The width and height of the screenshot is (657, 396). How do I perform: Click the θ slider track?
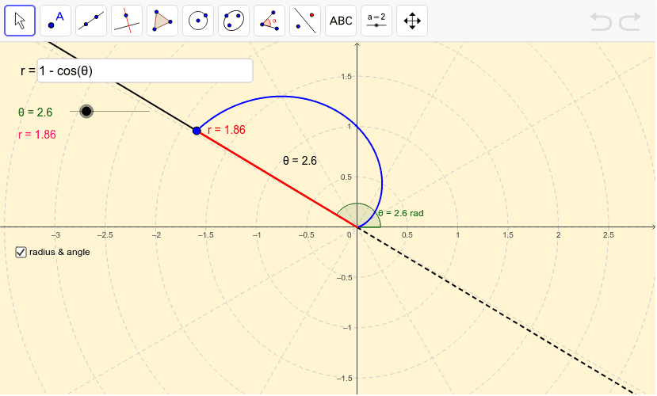[x=110, y=112]
